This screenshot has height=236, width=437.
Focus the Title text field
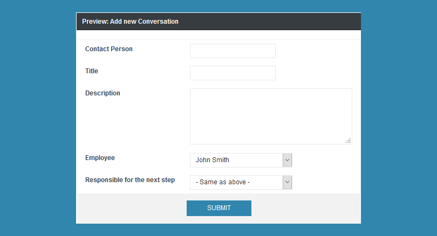[233, 73]
